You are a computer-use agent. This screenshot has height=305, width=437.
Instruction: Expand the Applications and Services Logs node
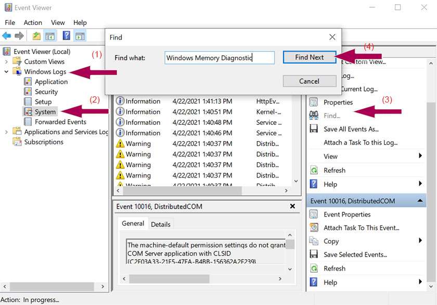click(6, 132)
